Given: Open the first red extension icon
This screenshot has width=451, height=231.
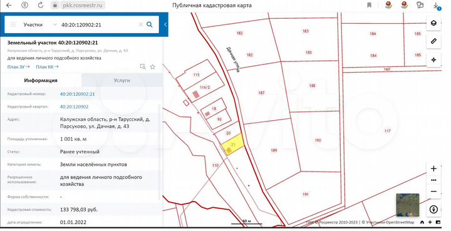Looking at the screenshot, I should (x=388, y=5).
